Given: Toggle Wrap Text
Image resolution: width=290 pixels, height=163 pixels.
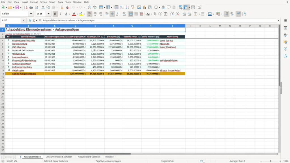Looking at the screenshot, I should coord(124,14).
